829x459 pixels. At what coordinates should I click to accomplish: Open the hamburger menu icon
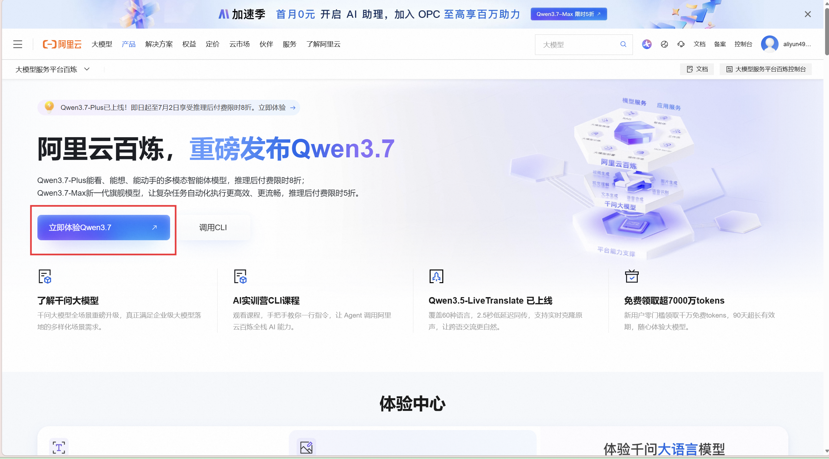tap(18, 44)
